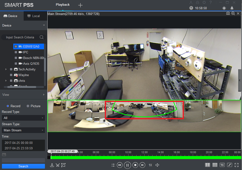Click the scissors clip video icon

pos(58,165)
